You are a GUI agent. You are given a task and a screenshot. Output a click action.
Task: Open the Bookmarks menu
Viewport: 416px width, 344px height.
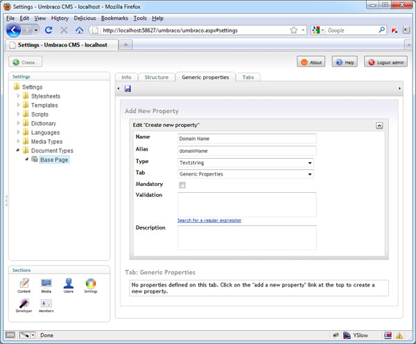(x=114, y=18)
